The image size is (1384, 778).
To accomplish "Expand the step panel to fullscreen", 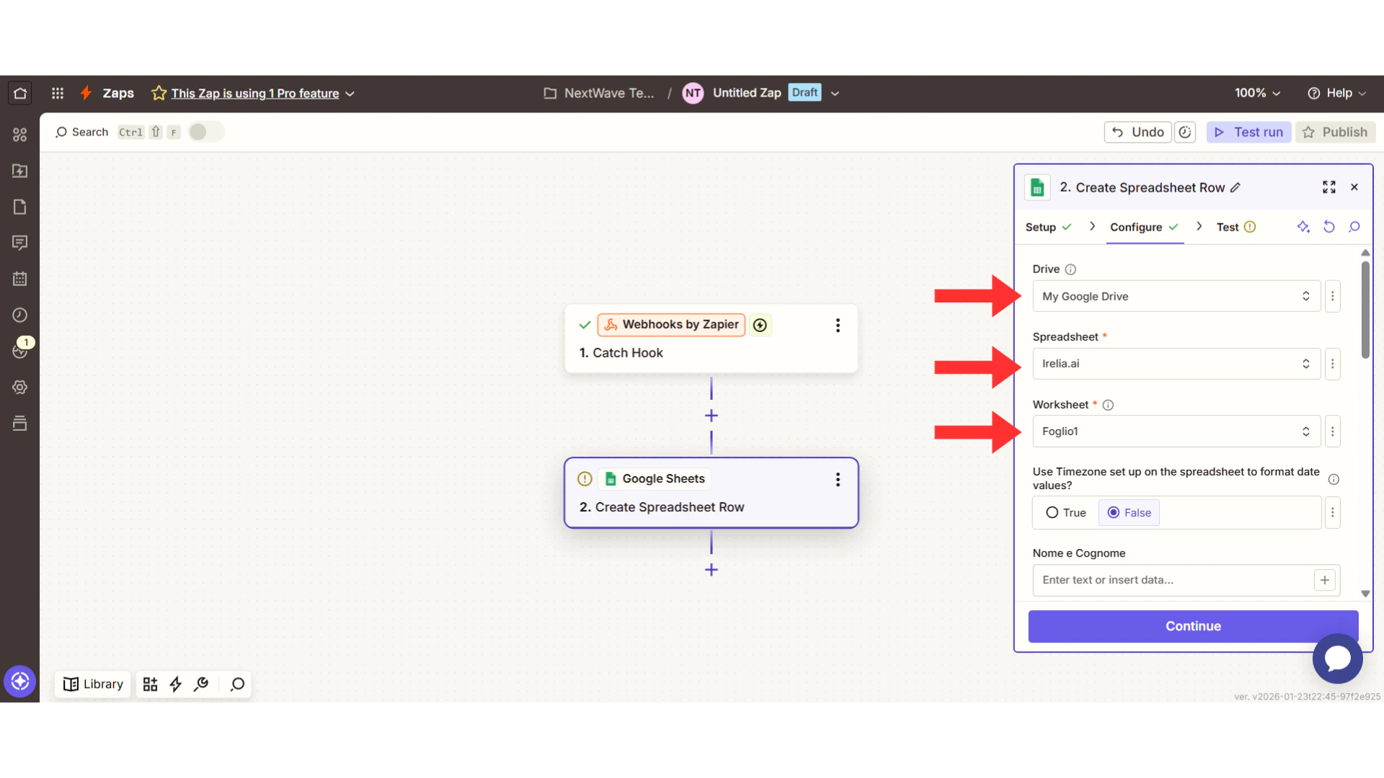I will click(x=1329, y=187).
